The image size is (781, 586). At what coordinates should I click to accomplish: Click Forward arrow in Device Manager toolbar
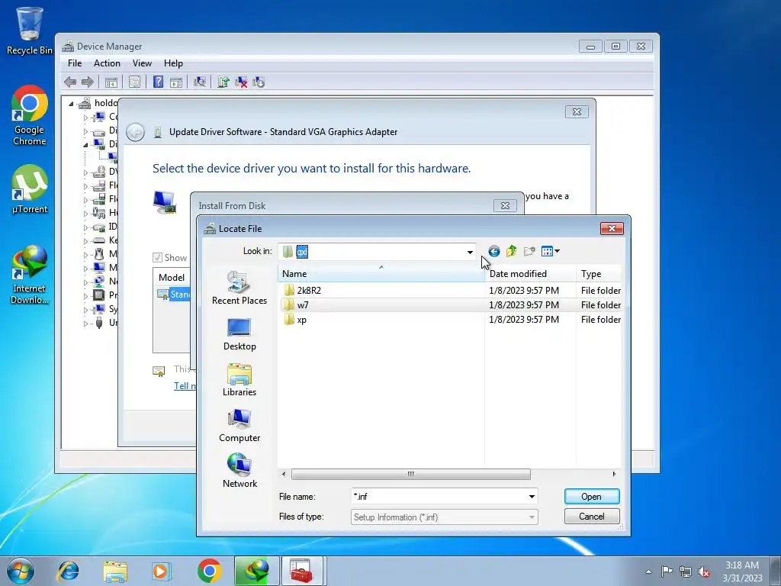click(88, 82)
